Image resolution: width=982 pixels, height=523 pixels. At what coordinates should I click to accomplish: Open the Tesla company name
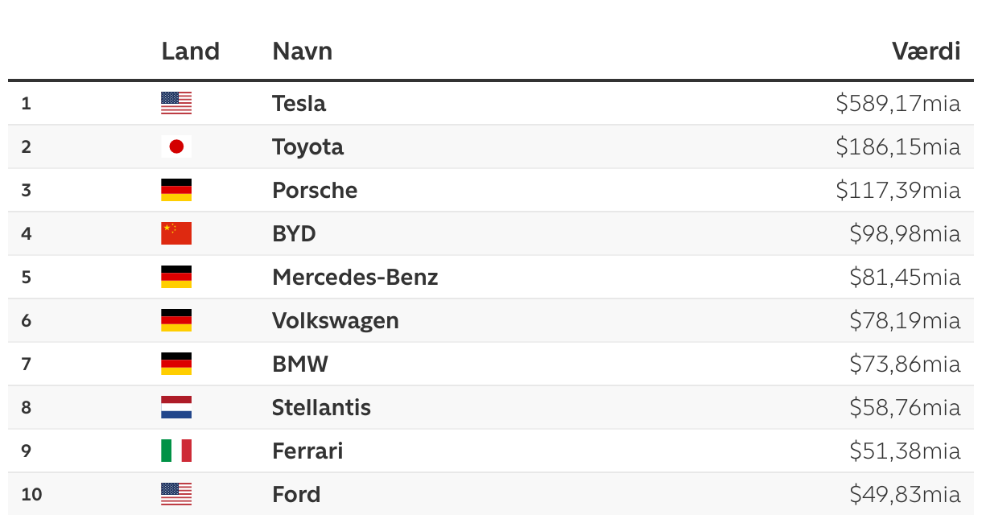click(299, 103)
